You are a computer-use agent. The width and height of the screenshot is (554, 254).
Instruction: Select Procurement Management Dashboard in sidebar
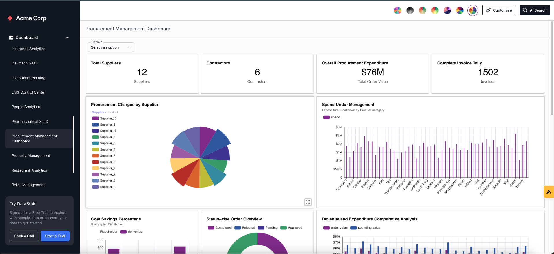pyautogui.click(x=39, y=139)
